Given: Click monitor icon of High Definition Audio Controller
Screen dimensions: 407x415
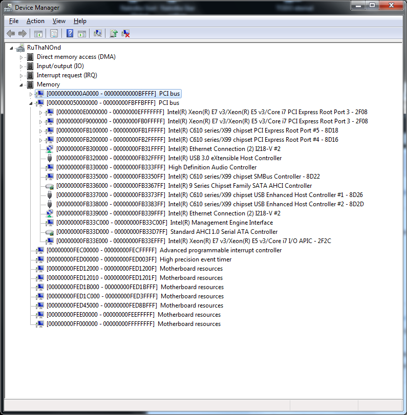Looking at the screenshot, I should [x=50, y=167].
